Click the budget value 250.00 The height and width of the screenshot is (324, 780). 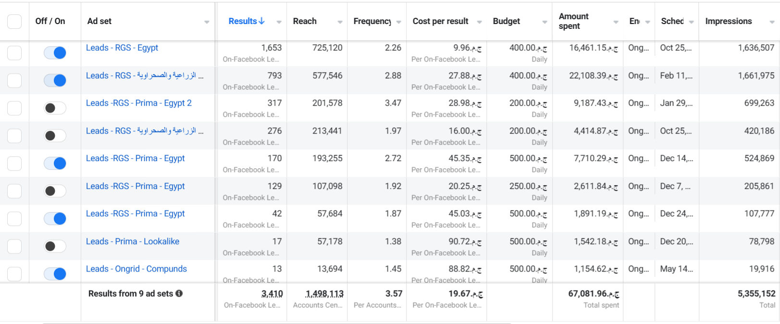(x=528, y=186)
